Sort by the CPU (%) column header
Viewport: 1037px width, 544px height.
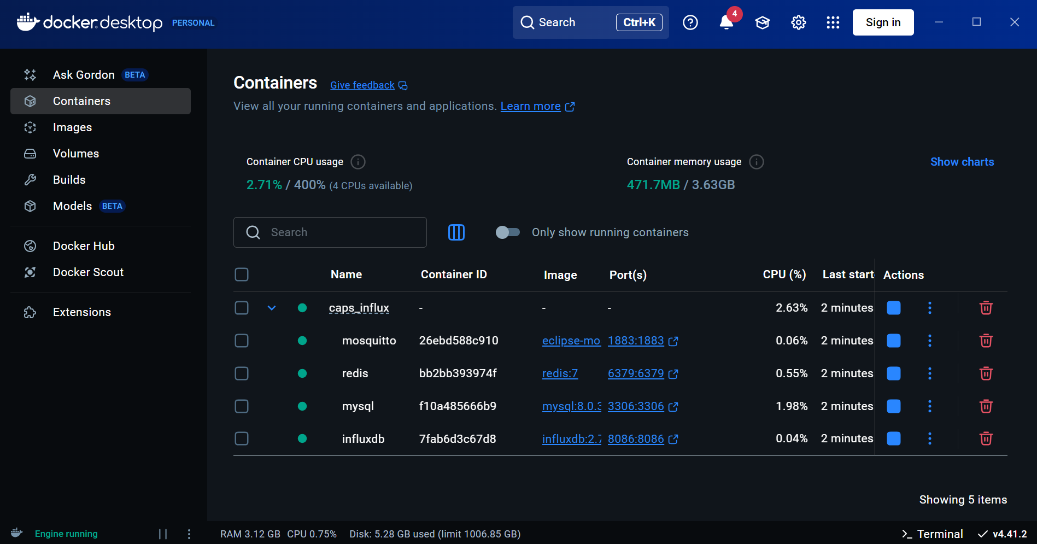pos(784,274)
